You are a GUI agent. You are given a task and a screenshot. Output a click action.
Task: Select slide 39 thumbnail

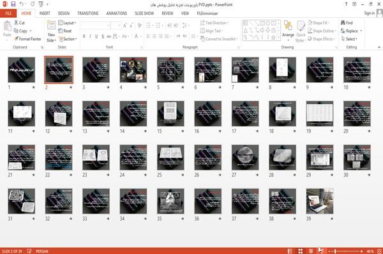pos(320,201)
